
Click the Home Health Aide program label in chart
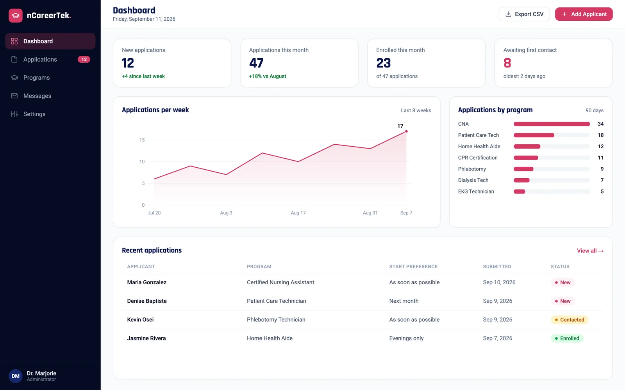(x=479, y=147)
